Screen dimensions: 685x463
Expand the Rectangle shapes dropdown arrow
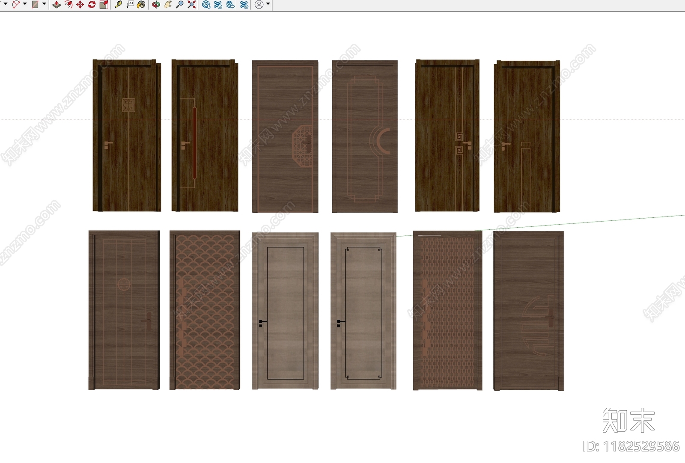44,4
